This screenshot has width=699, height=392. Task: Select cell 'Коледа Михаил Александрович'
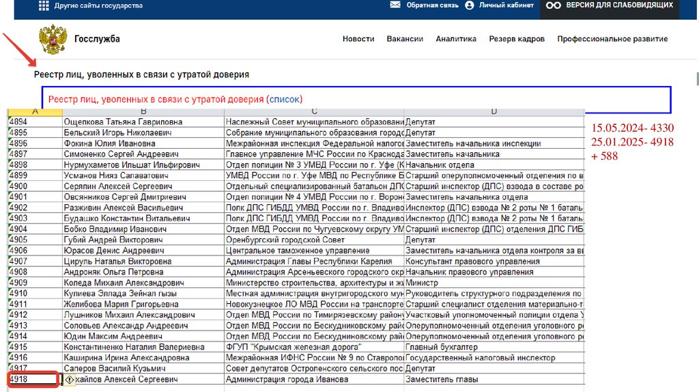(143, 282)
